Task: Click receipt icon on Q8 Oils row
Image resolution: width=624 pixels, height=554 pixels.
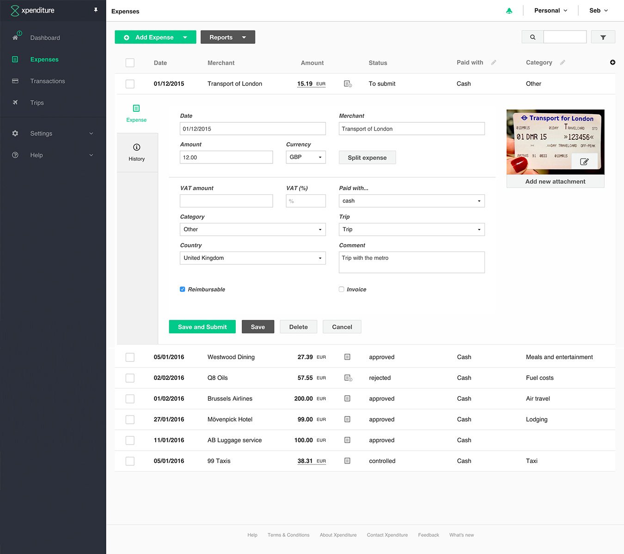Action: pyautogui.click(x=348, y=378)
